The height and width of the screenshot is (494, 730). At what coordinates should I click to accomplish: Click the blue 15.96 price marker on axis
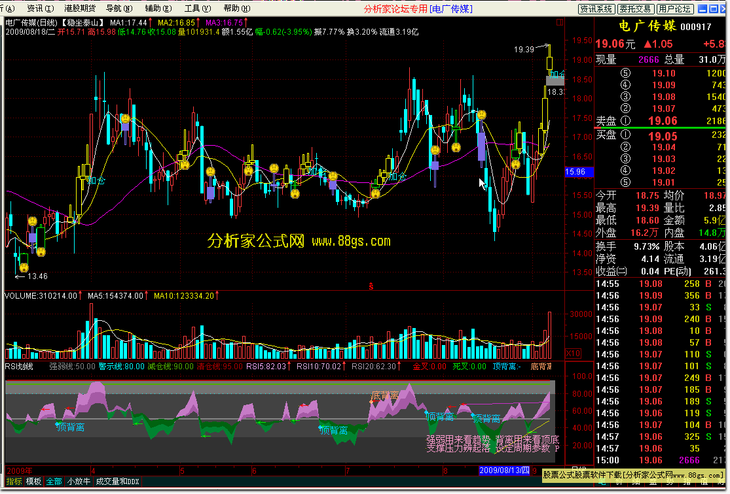coord(579,172)
